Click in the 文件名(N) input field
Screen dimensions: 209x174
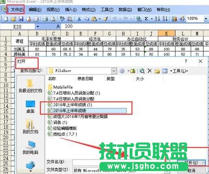tap(121, 162)
